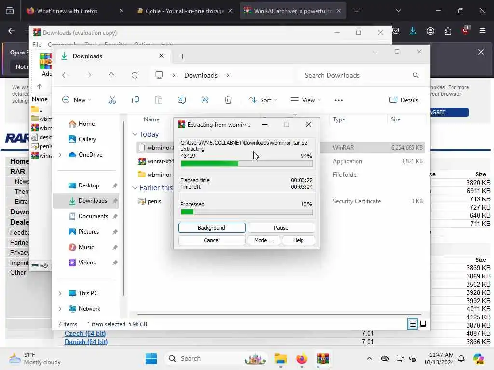This screenshot has height=370, width=494.
Task: Click the Explorer horizontal scrollbar
Action: pos(279,314)
